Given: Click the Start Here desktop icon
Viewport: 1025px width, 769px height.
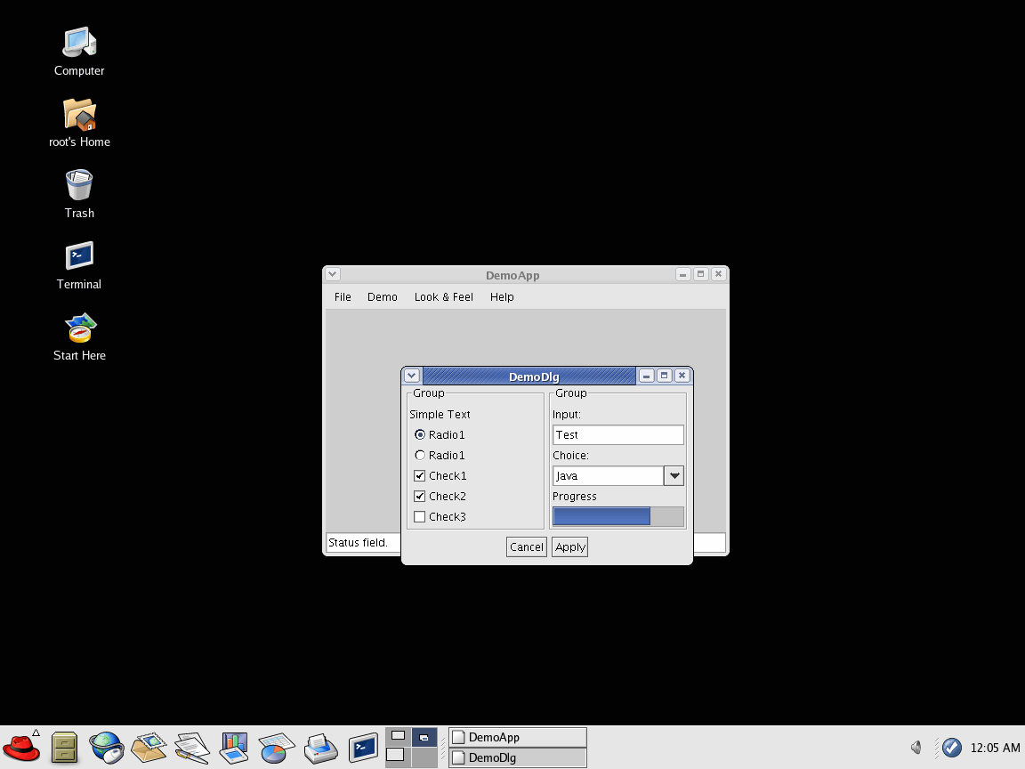Looking at the screenshot, I should tap(79, 328).
